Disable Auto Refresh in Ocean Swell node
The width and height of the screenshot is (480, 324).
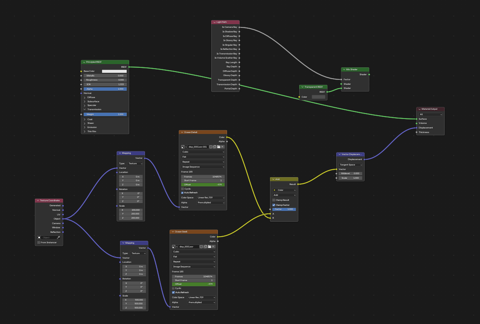click(x=173, y=292)
